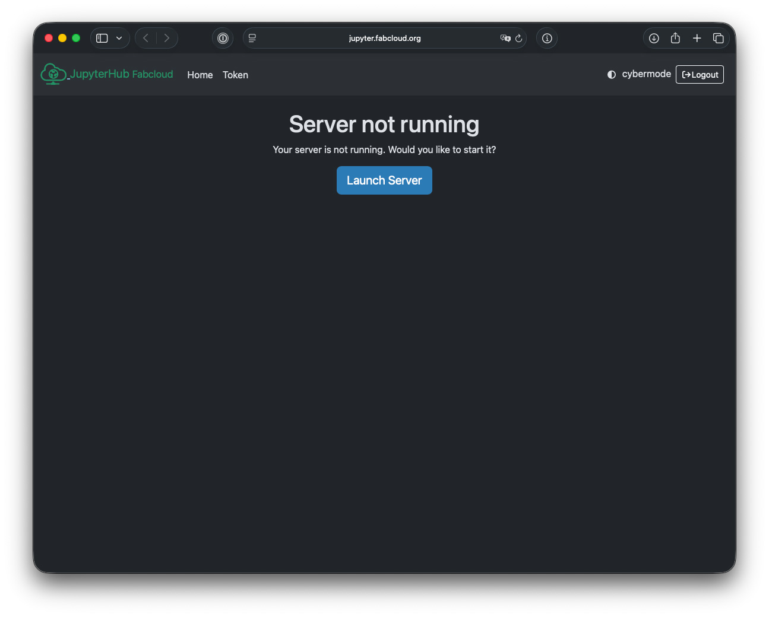Click the website settings info icon
Image resolution: width=769 pixels, height=617 pixels.
(x=546, y=38)
